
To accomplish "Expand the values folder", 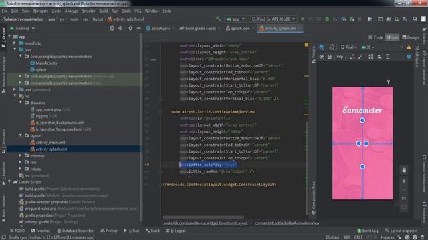I will (21, 169).
